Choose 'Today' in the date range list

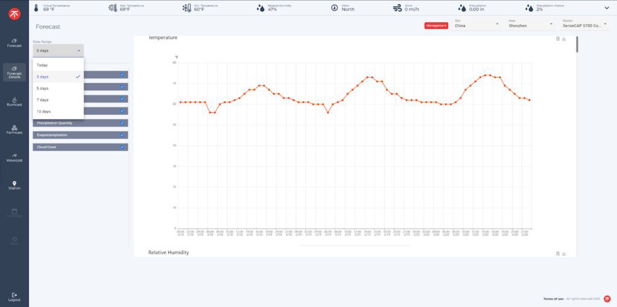[x=42, y=65]
